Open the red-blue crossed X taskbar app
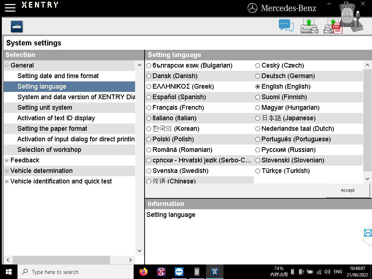This screenshot has width=372, height=279. tap(161, 272)
